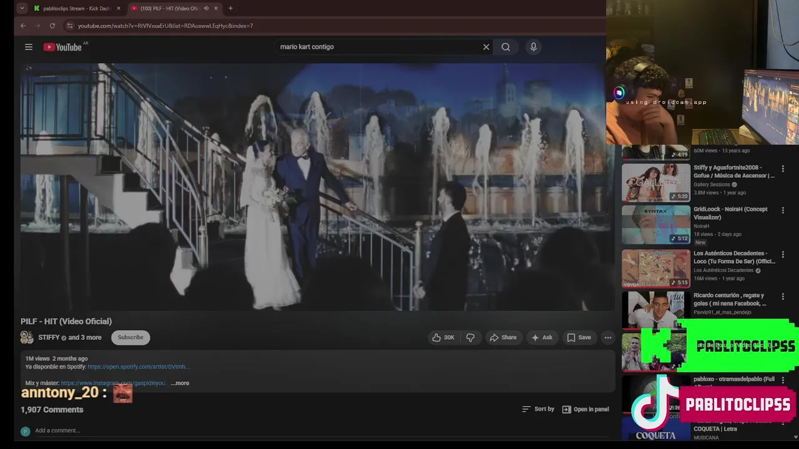Mute the PILF - HIT tab audio icon
Image resolution: width=799 pixels, height=449 pixels.
[206, 8]
